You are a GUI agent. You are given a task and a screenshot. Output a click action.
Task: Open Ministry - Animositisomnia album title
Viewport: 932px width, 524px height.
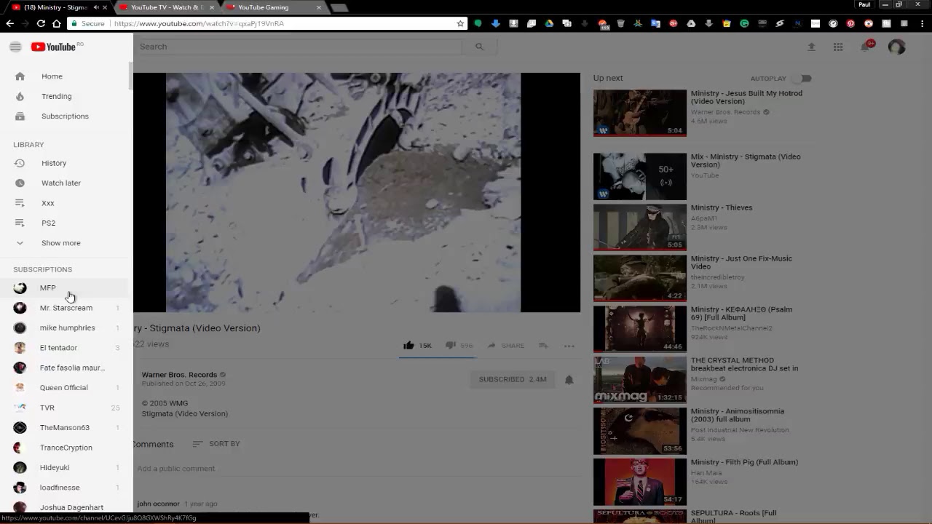pyautogui.click(x=738, y=415)
